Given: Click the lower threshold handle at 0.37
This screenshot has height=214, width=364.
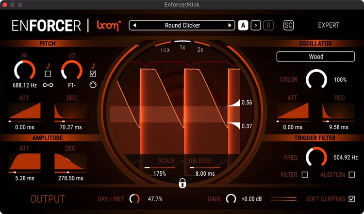Looking at the screenshot, I should coord(233,126).
